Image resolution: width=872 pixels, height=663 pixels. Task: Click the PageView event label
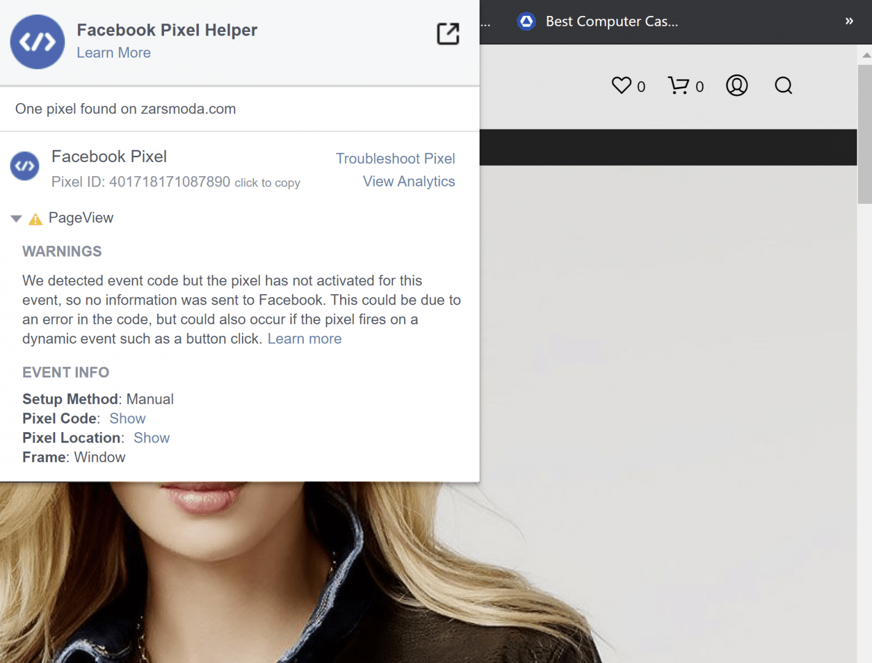pos(81,218)
